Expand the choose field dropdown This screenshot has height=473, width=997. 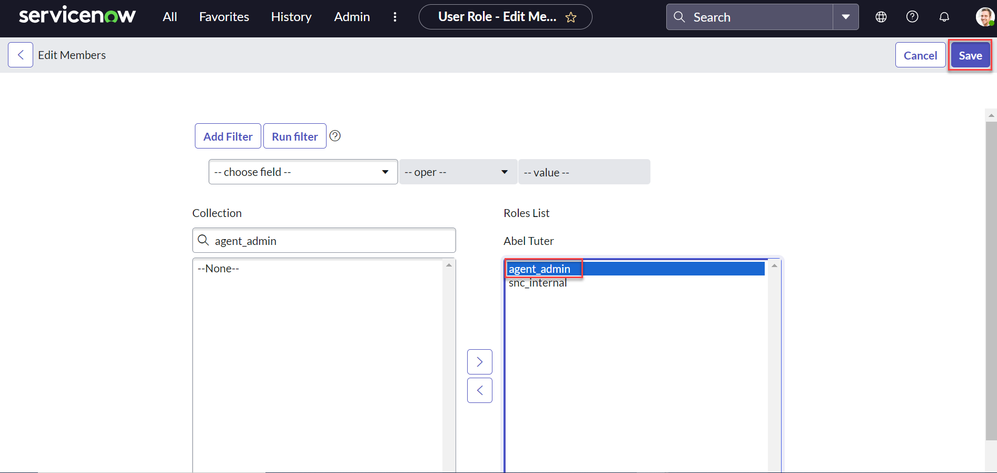(303, 172)
